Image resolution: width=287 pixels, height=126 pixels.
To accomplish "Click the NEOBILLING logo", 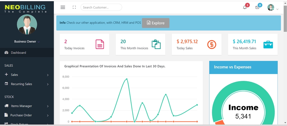I will [25, 9].
